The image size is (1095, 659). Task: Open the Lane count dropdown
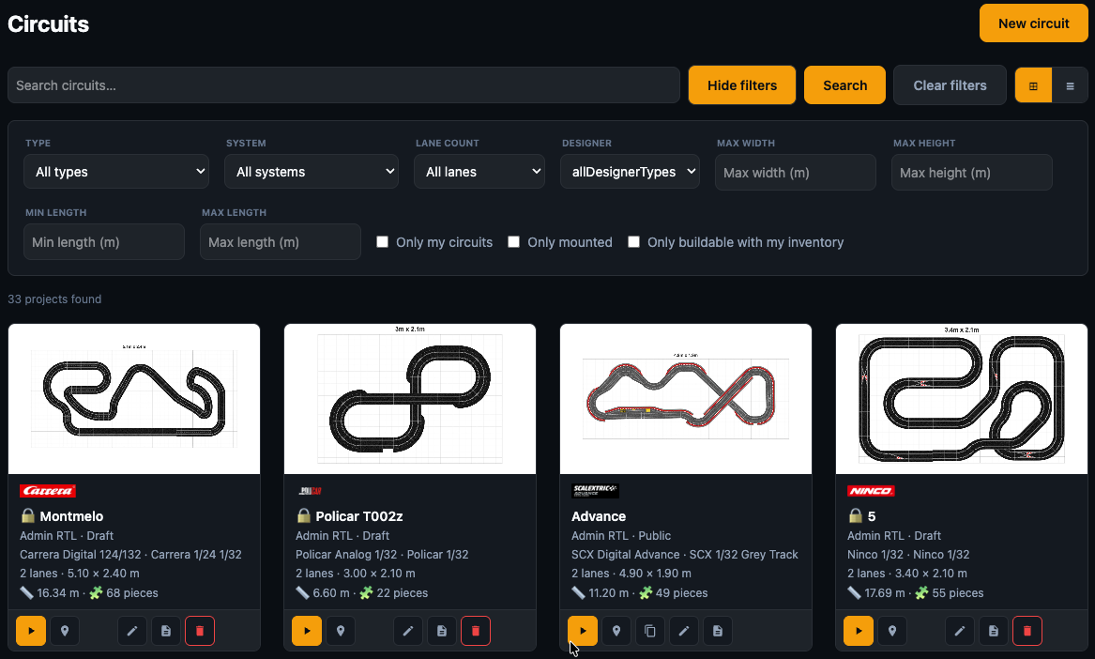[479, 172]
